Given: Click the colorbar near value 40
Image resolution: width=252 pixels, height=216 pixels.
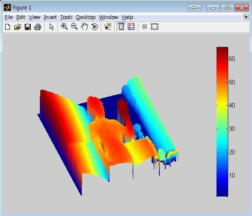Looking at the screenshot, I should point(222,105).
